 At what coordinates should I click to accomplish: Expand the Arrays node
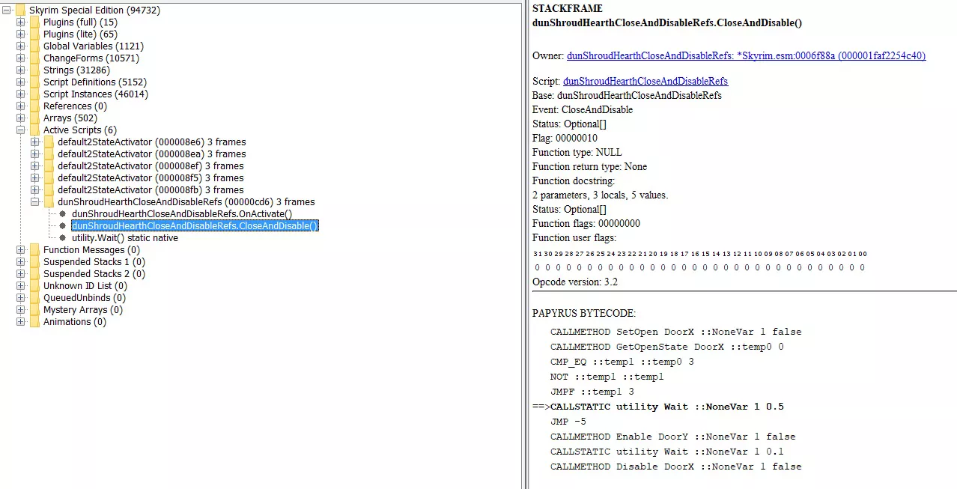pos(20,118)
